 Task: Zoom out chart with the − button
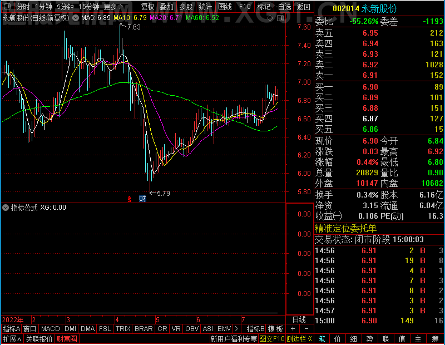[x=306, y=329]
